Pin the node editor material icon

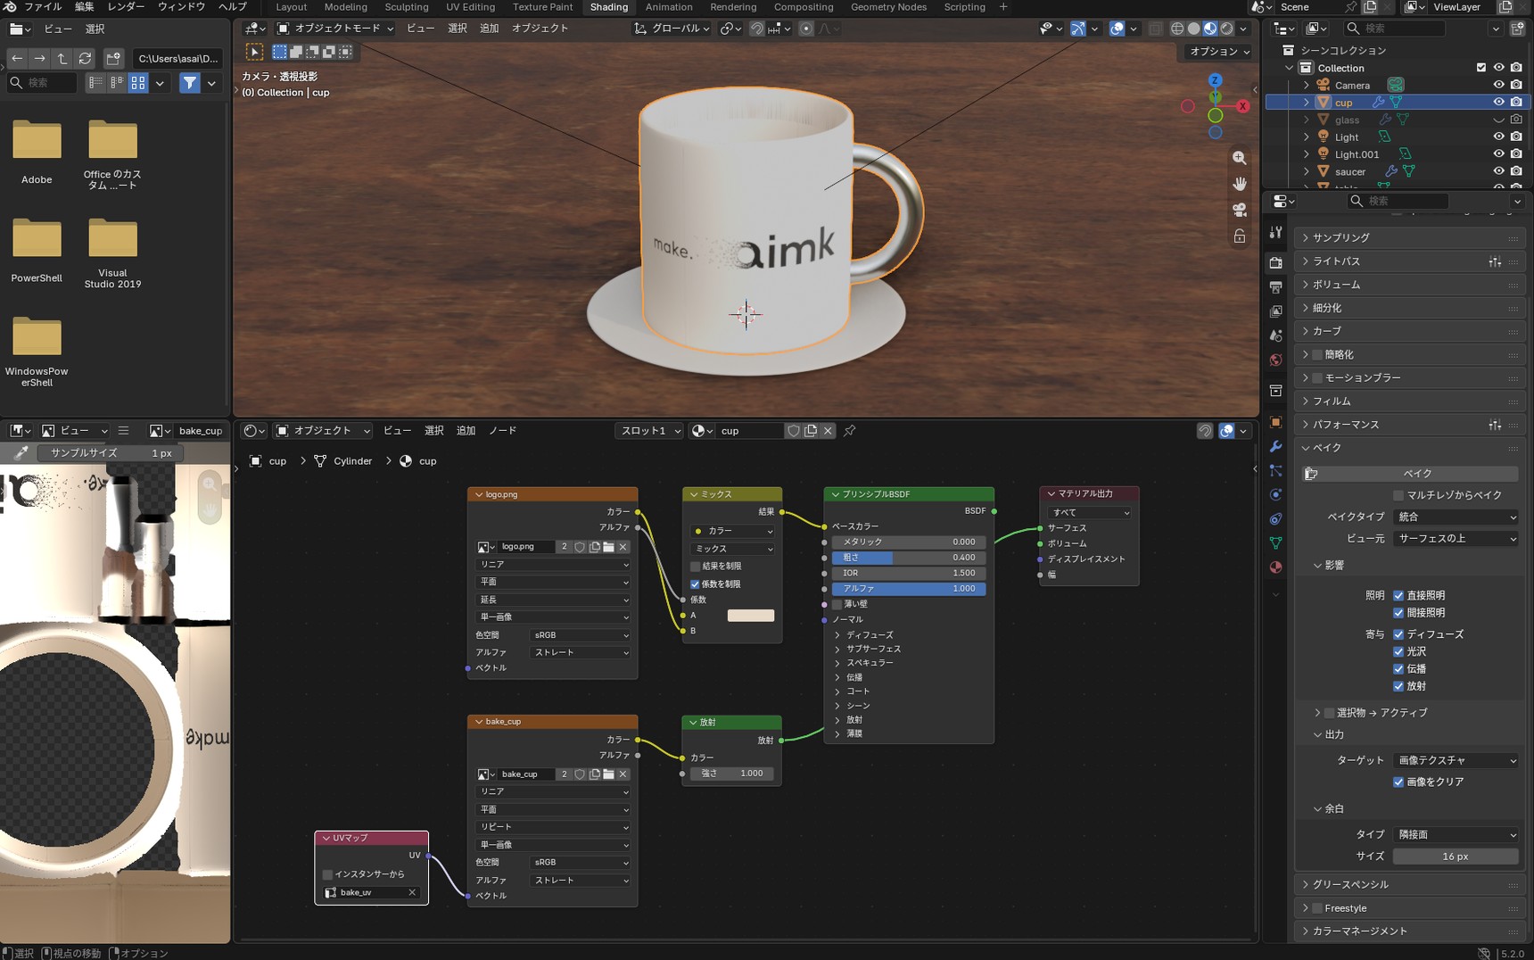pos(850,431)
